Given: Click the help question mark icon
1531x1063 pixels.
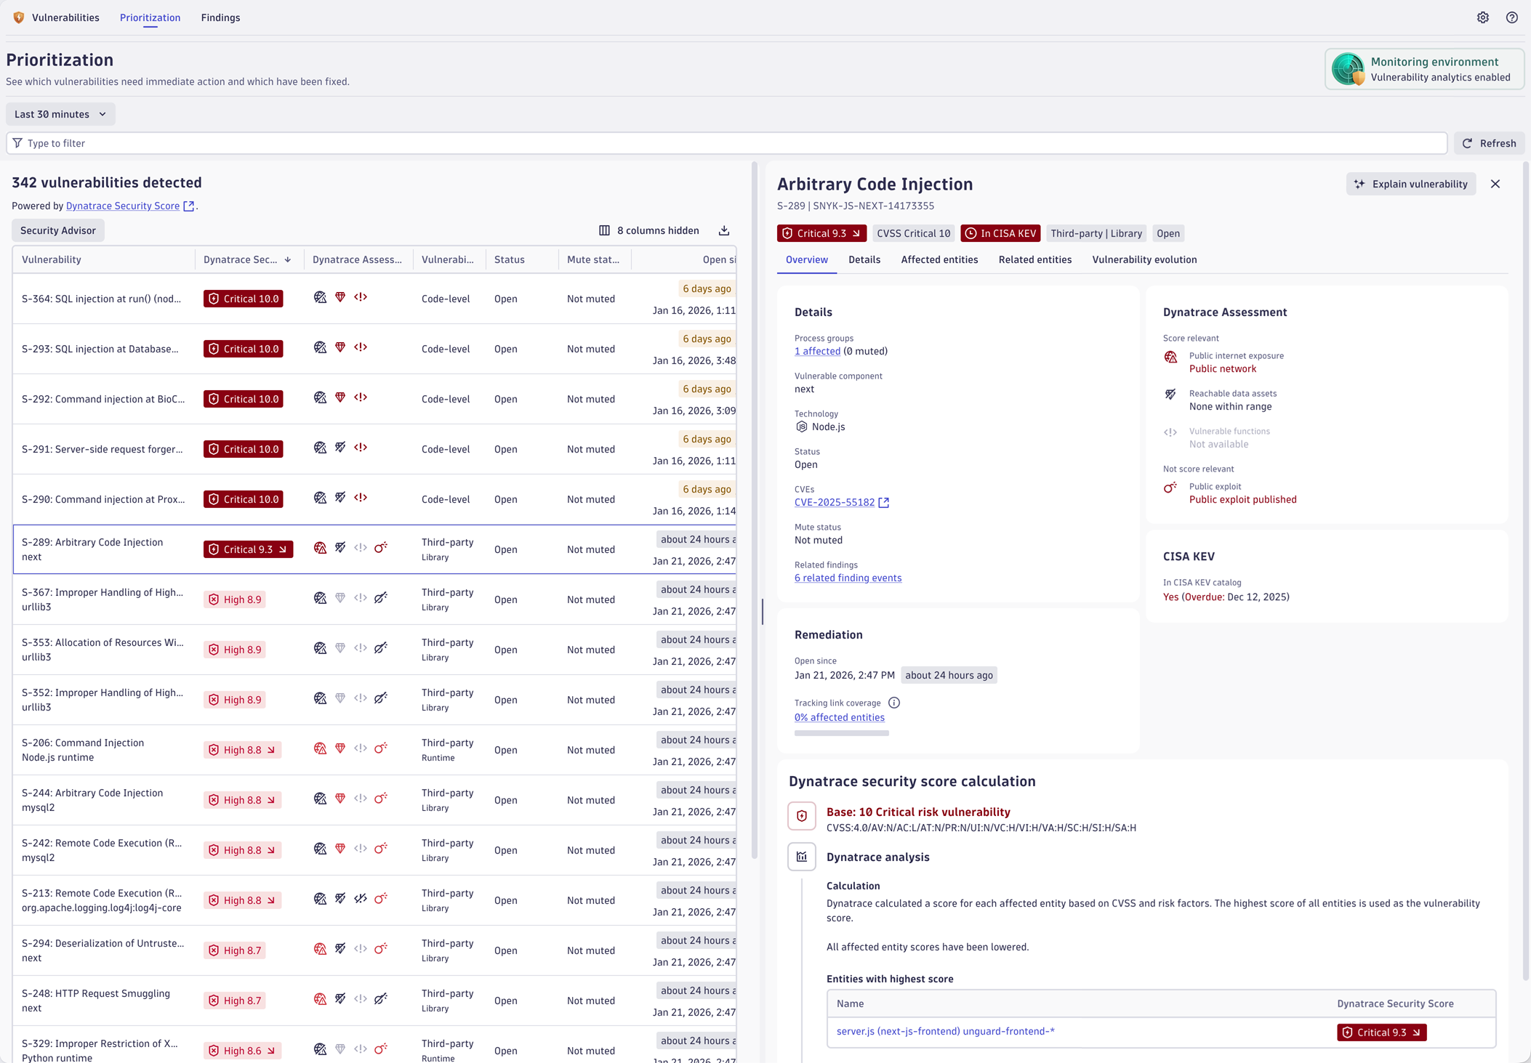Looking at the screenshot, I should 1513,17.
